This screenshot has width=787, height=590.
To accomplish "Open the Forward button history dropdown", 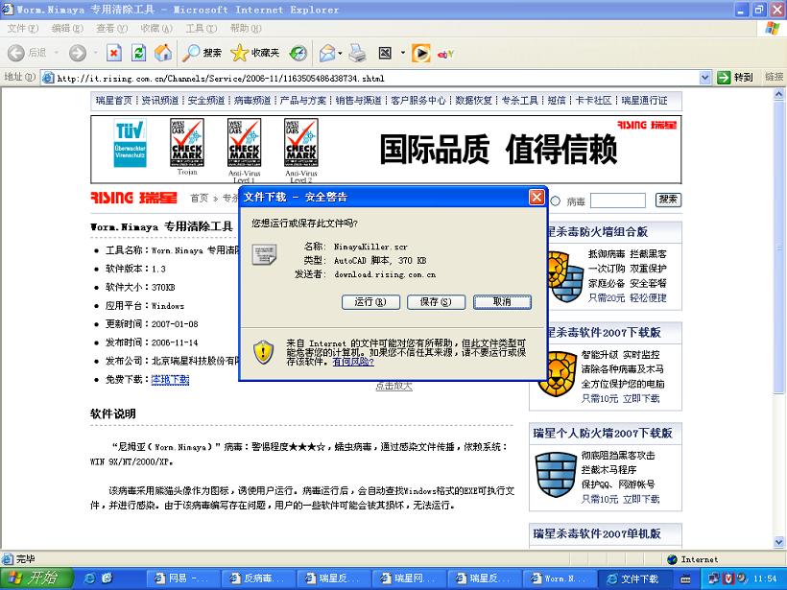I will tap(95, 53).
